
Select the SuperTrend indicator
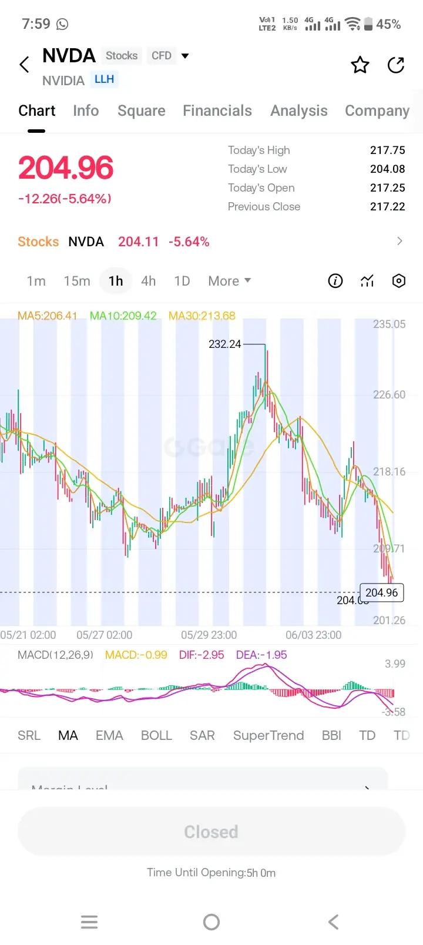coord(268,736)
